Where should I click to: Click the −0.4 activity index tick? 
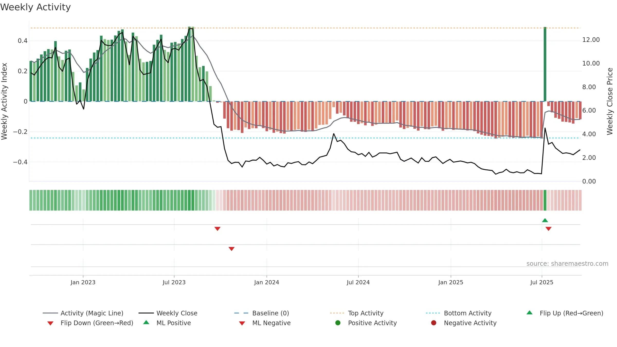(20, 162)
